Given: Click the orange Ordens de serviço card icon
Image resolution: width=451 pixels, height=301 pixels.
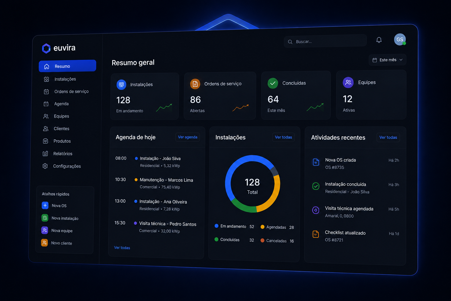Looking at the screenshot, I should click(x=195, y=84).
